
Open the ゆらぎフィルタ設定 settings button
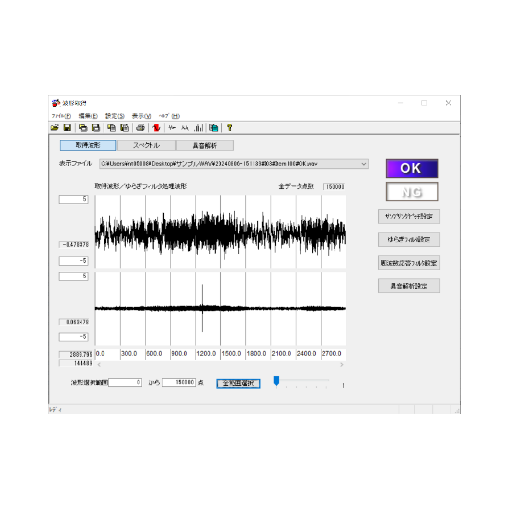(409, 240)
